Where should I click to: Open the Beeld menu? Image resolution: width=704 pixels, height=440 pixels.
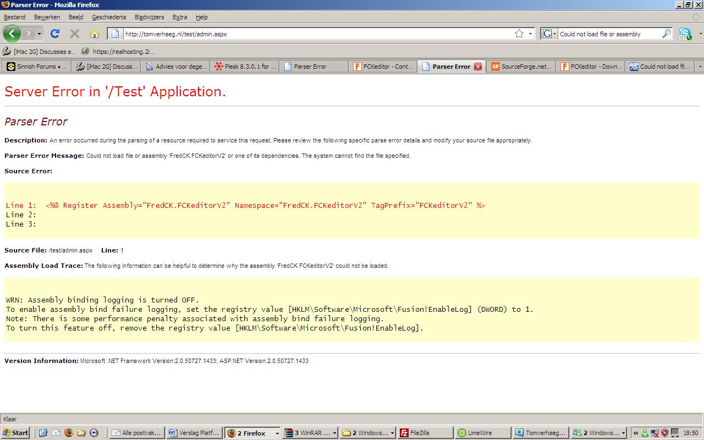(76, 17)
